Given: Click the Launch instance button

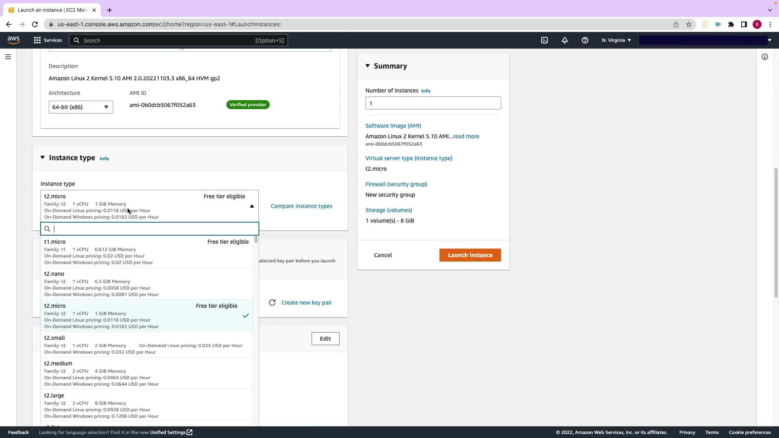Looking at the screenshot, I should coord(470,255).
